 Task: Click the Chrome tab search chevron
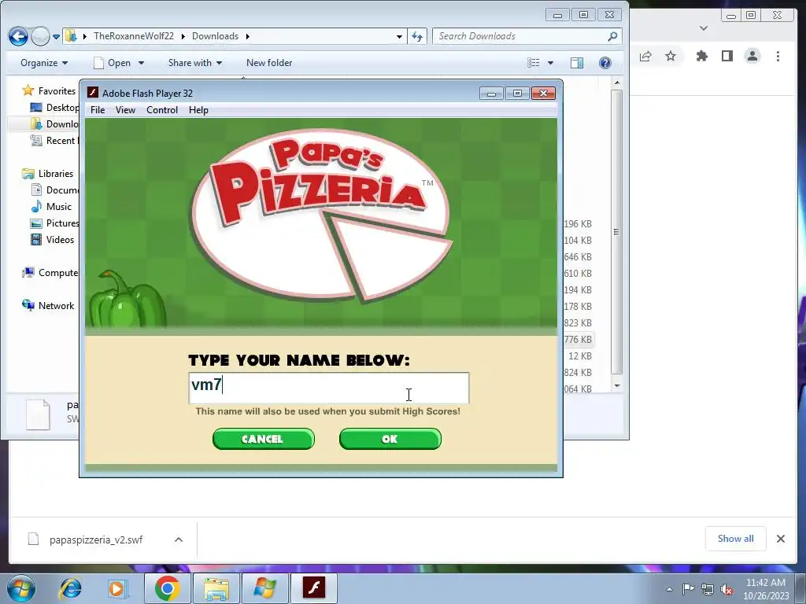point(704,28)
